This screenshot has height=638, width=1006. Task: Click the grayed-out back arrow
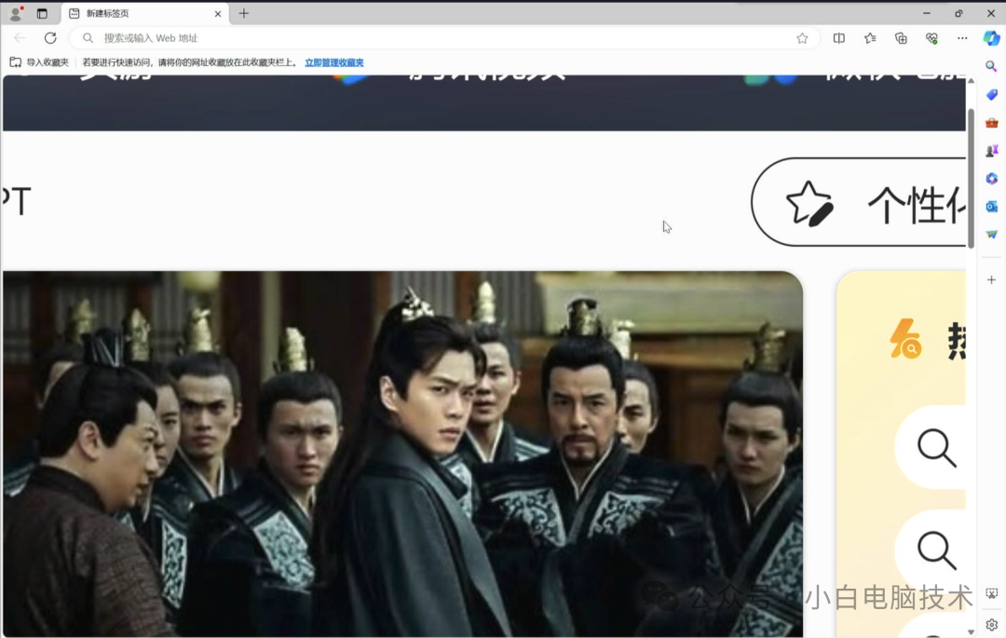(x=20, y=38)
